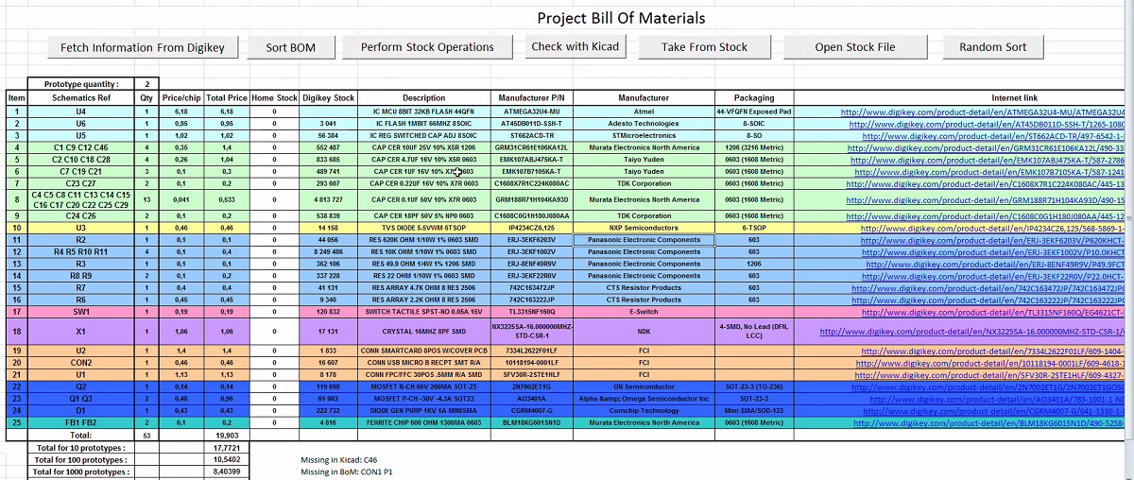
Task: Follow the CGRM4007-G product link
Action: click(987, 411)
